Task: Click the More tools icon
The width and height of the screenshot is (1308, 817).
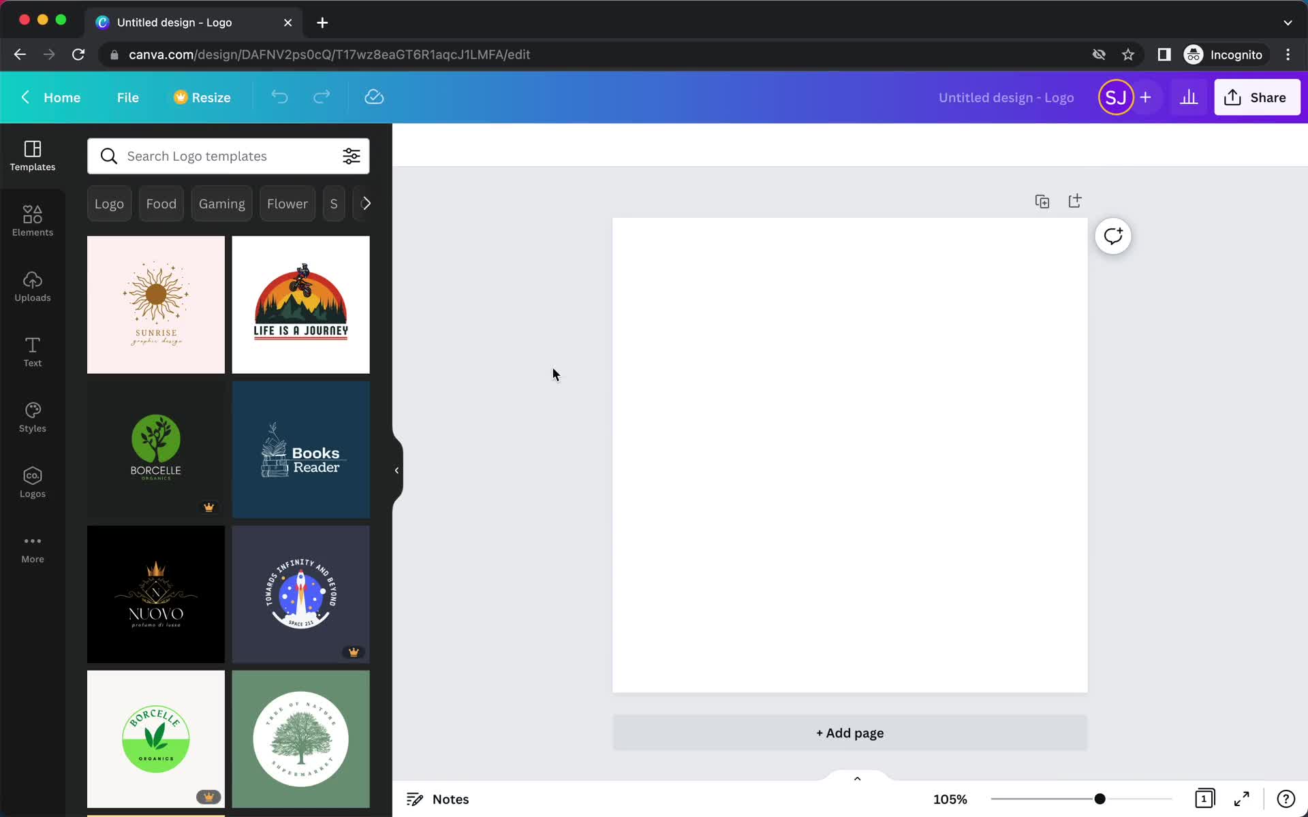Action: coord(33,546)
